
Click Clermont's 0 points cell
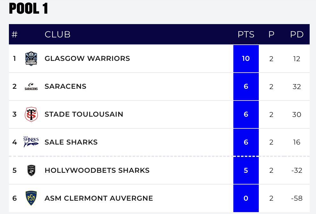coord(246,198)
